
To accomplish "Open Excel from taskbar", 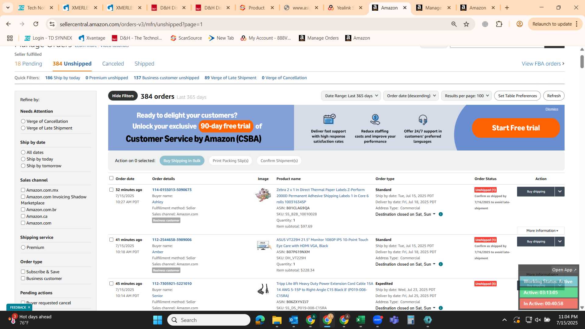I will [360, 320].
